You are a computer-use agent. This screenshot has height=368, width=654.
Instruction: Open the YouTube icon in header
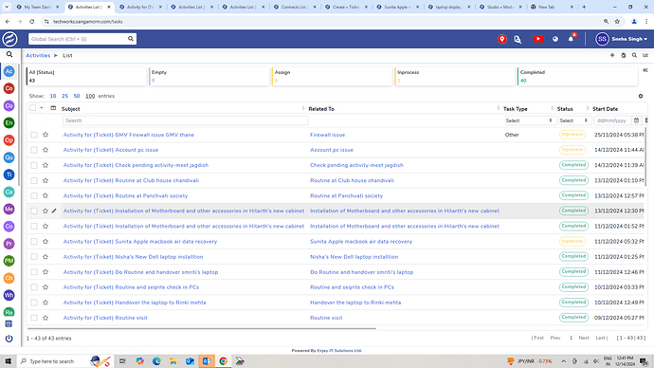click(x=537, y=39)
